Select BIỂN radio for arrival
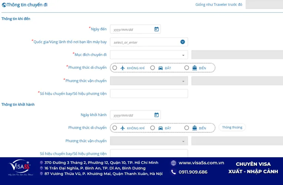283x185 pixels. coord(187,68)
